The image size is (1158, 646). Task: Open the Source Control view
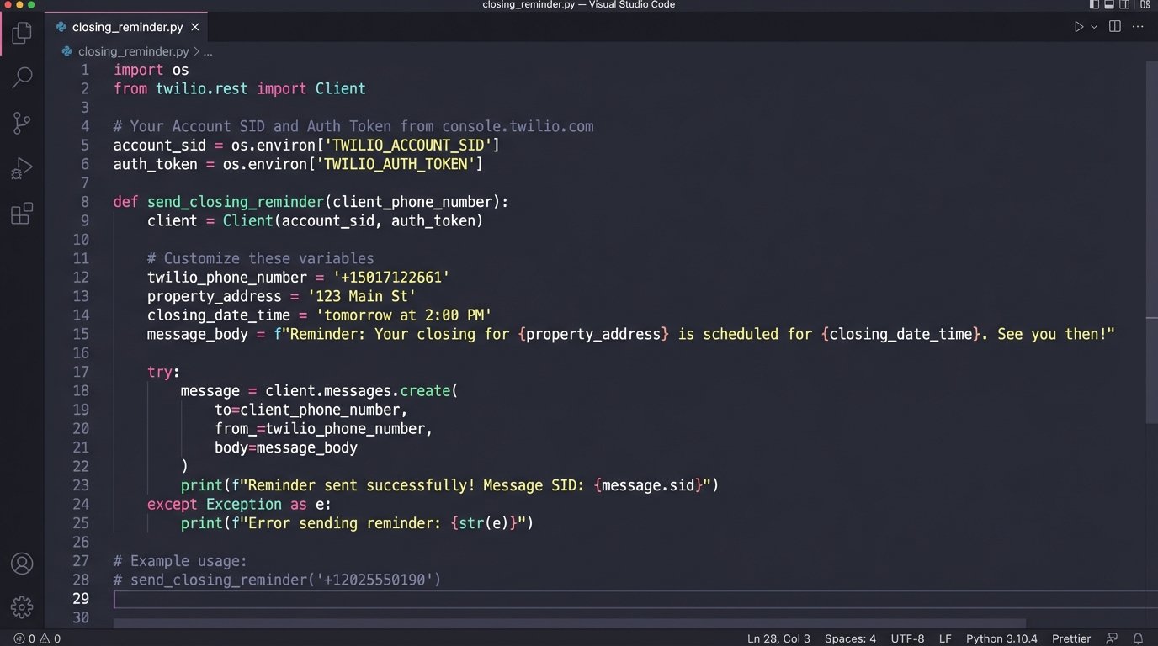(x=22, y=123)
